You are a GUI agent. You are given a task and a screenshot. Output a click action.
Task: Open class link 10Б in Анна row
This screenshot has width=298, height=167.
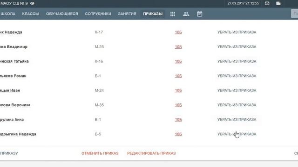click(178, 120)
